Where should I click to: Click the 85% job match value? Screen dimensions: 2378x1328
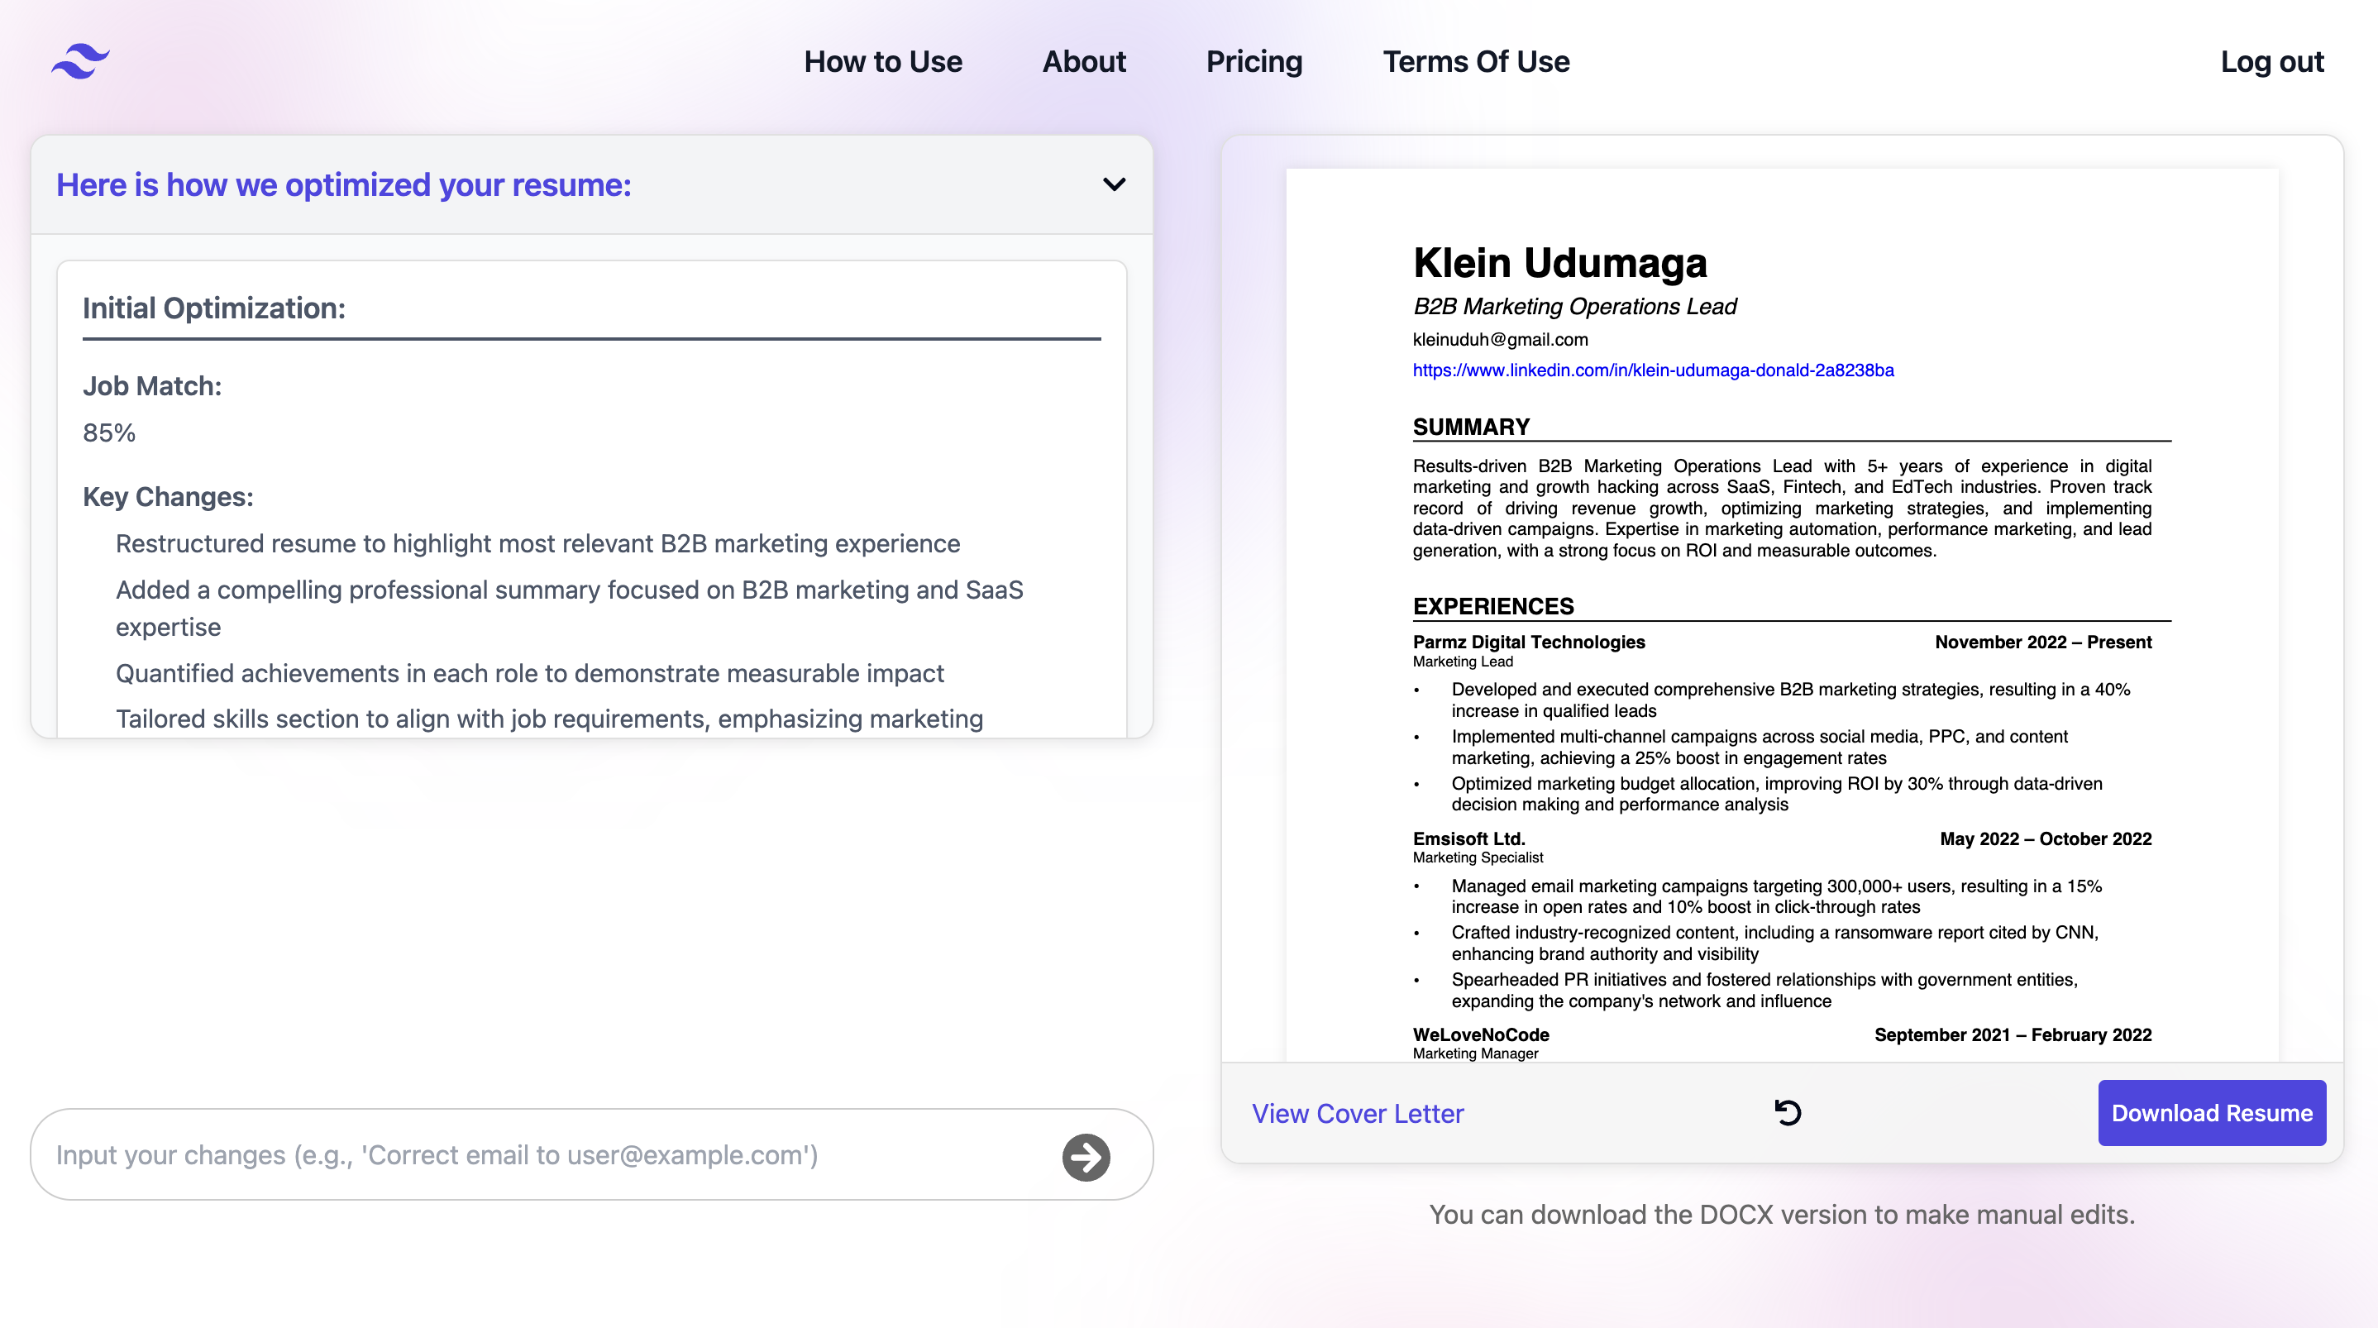tap(109, 432)
